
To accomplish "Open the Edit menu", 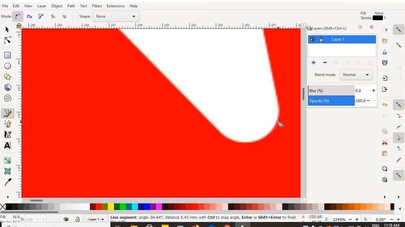I will pyautogui.click(x=16, y=6).
